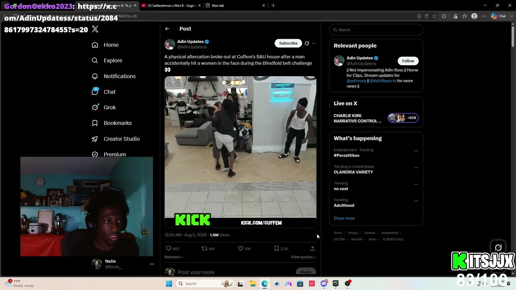This screenshot has width=516, height=290.
Task: Click the X search box
Action: coord(376,30)
